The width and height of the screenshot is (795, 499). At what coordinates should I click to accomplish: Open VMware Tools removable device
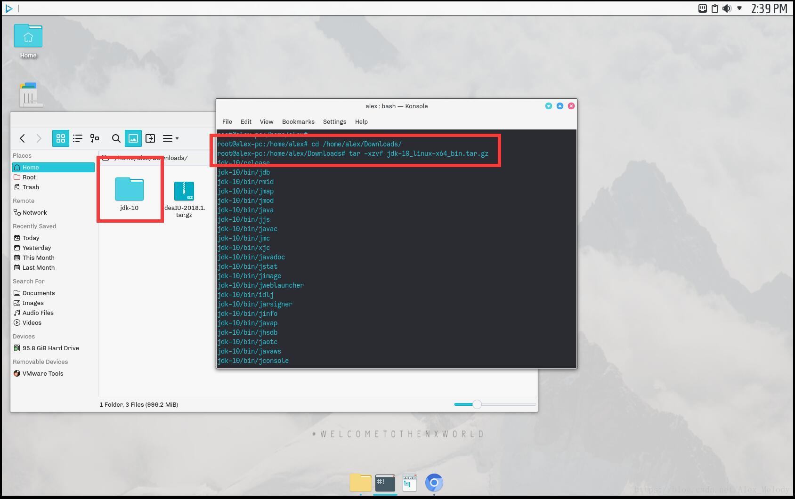tap(53, 373)
